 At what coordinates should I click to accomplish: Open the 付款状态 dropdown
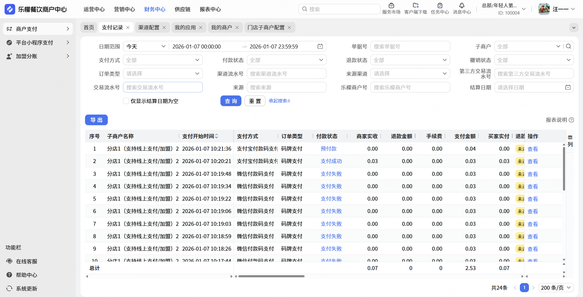coord(286,60)
